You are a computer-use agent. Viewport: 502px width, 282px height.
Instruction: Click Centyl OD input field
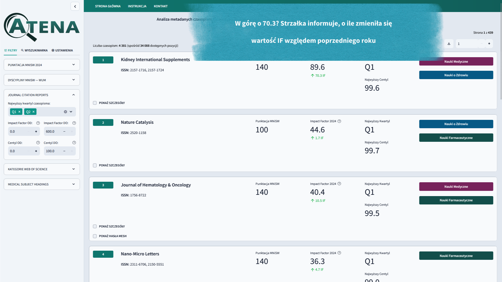coord(17,151)
